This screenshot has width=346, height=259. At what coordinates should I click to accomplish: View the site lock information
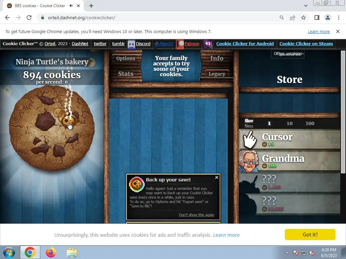(x=43, y=18)
